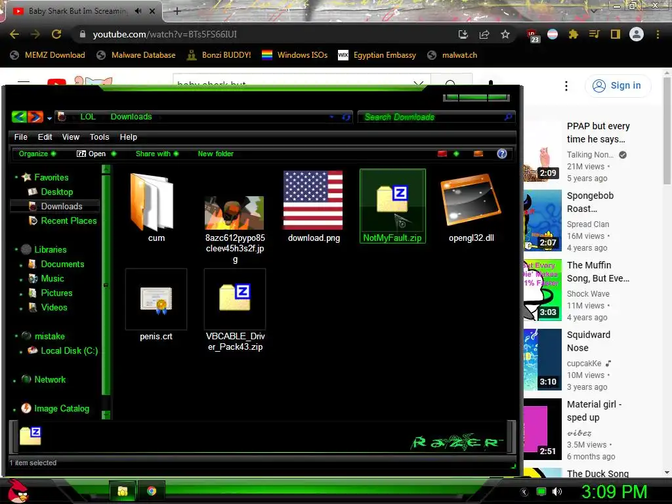Open the Windows ISOs bookmark
The width and height of the screenshot is (672, 504).
click(295, 55)
